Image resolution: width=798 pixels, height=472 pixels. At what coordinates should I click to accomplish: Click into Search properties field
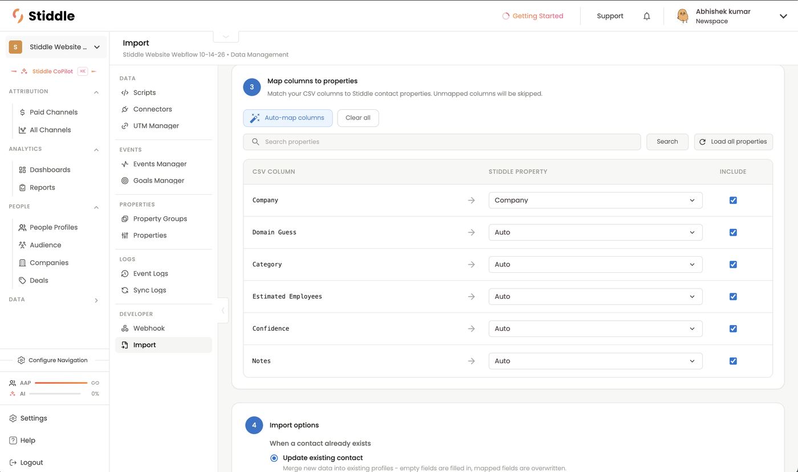coord(442,142)
